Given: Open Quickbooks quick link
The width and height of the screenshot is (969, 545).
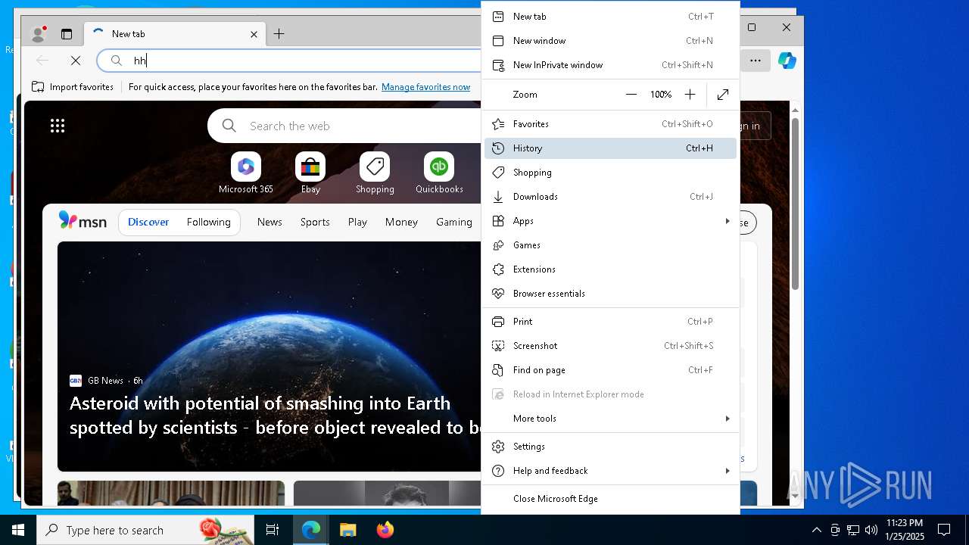Looking at the screenshot, I should [439, 173].
